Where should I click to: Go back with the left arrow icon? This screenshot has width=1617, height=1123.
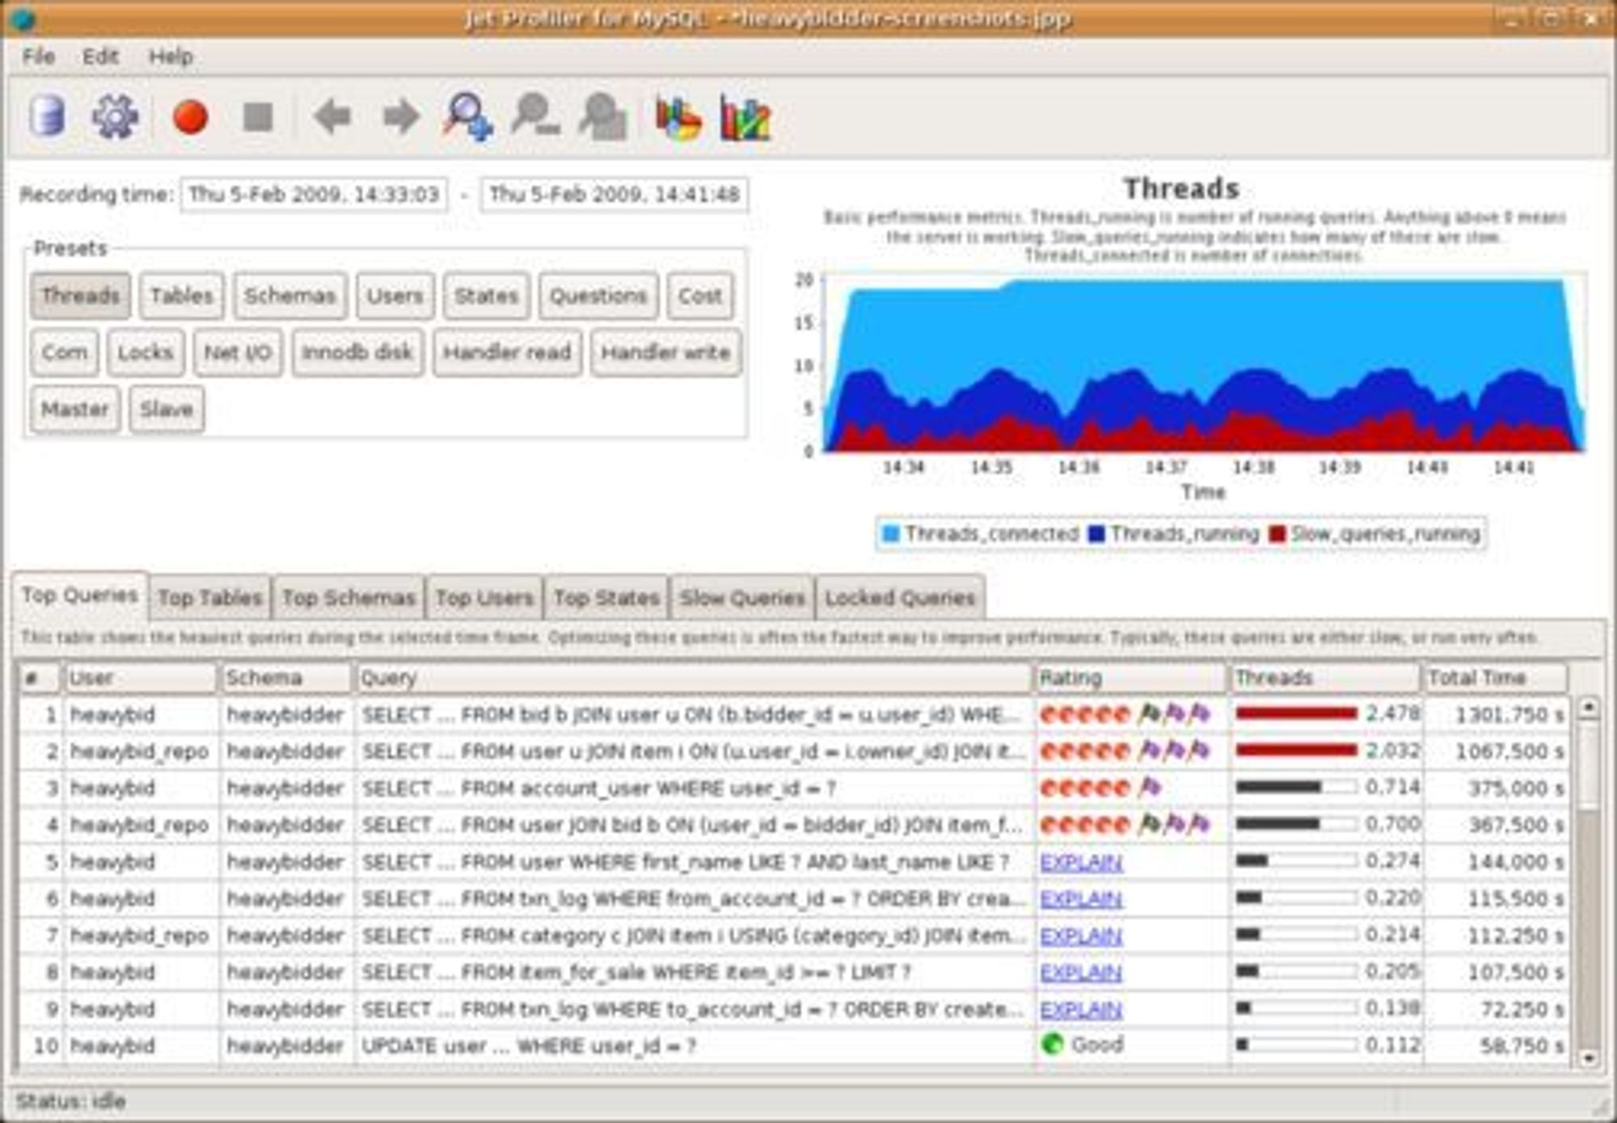point(331,116)
